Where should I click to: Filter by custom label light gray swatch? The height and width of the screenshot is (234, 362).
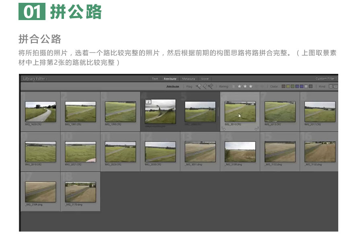click(x=306, y=86)
